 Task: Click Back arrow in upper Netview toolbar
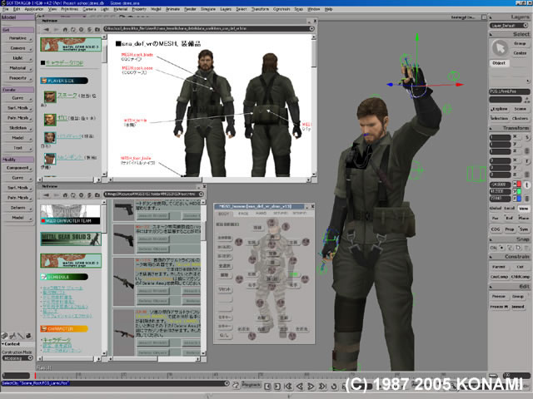coord(47,30)
